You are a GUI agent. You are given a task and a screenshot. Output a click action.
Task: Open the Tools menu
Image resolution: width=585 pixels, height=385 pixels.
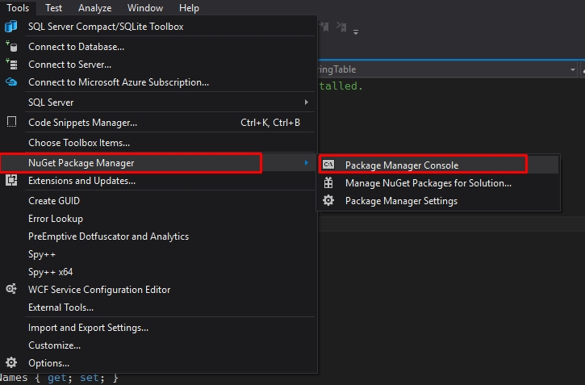coord(18,8)
